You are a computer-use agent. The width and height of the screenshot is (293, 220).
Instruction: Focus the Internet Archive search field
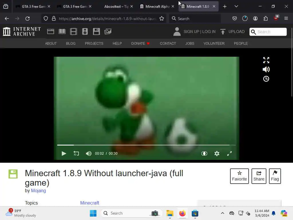[x=268, y=32]
